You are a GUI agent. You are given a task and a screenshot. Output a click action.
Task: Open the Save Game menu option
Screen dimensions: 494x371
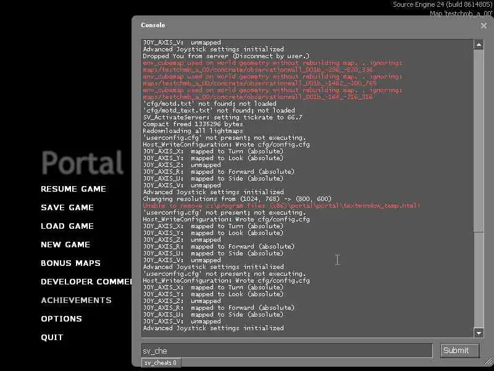coord(67,208)
